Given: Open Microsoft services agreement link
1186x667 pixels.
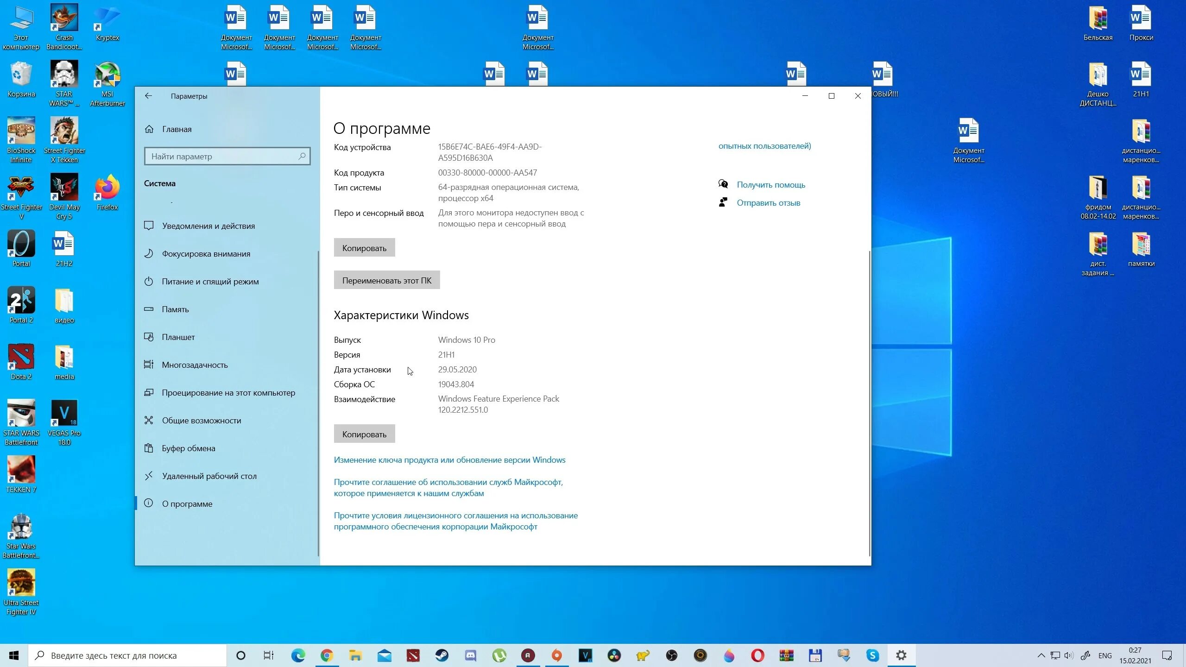Looking at the screenshot, I should 448,488.
